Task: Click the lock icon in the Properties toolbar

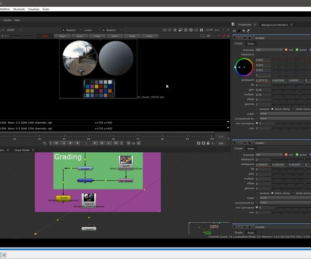Action: point(239,31)
